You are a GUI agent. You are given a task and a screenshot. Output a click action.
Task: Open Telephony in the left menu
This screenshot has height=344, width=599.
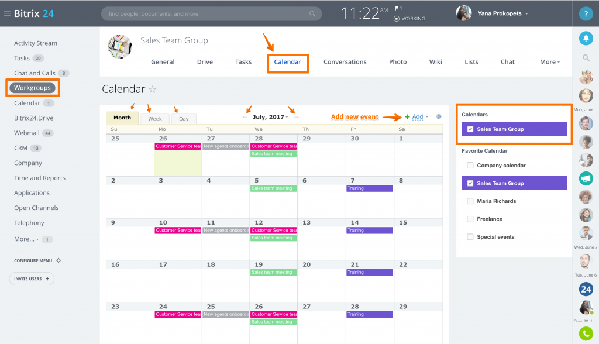[x=29, y=223]
